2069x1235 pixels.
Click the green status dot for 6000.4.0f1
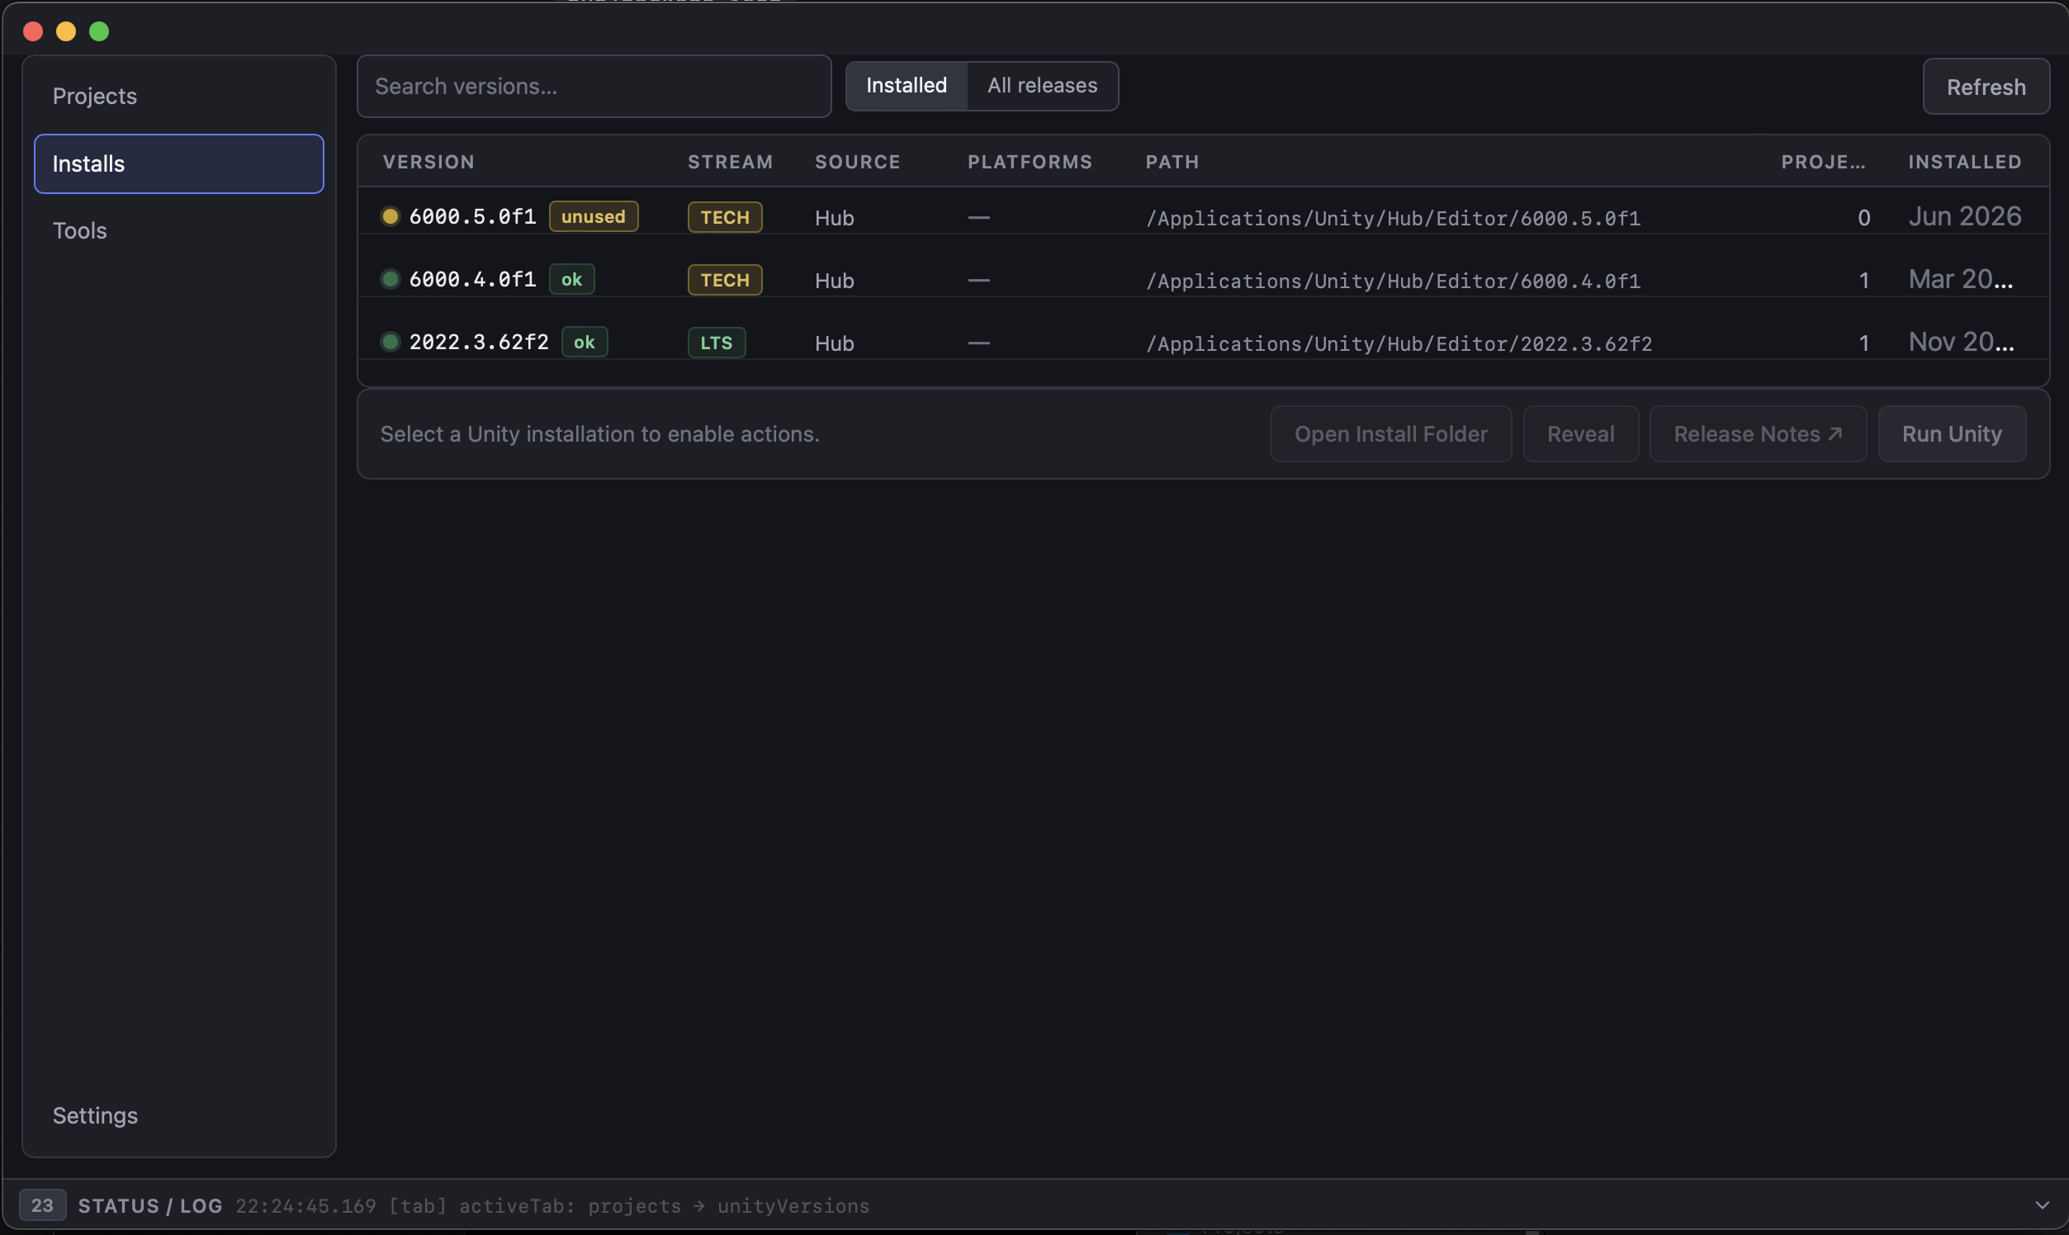(x=390, y=279)
